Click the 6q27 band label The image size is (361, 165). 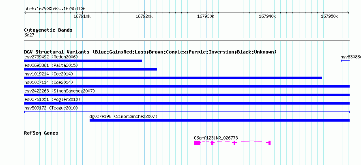[29, 35]
